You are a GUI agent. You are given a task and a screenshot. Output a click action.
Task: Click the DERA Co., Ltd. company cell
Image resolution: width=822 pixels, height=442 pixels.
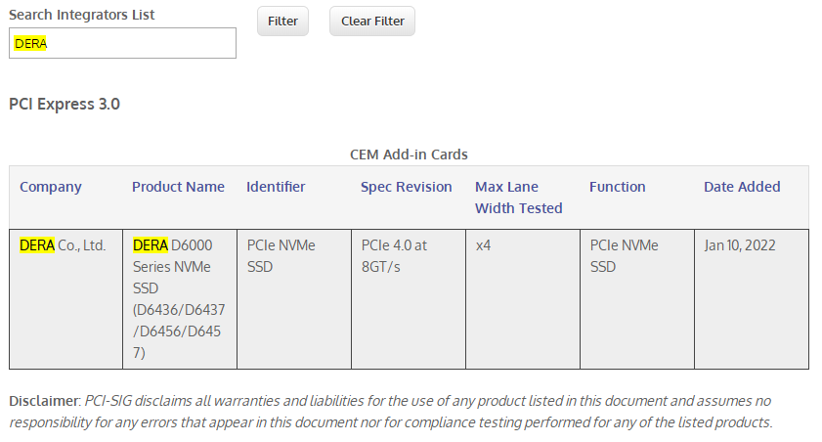63,245
